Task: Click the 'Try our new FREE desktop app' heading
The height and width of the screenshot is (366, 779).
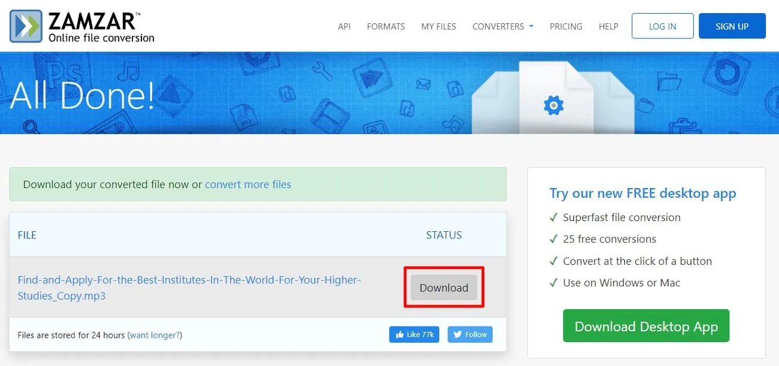Action: tap(643, 193)
